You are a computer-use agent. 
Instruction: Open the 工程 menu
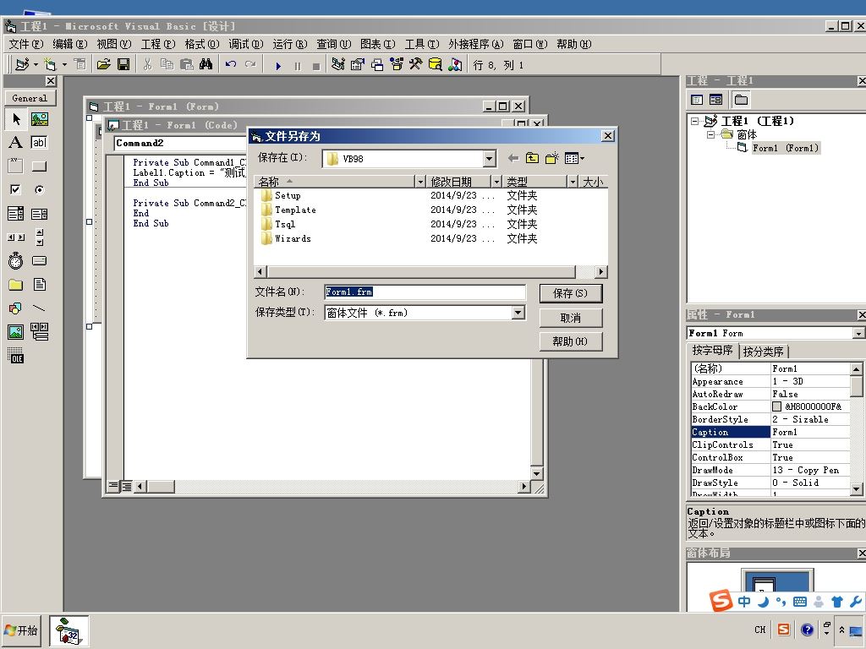coord(158,44)
